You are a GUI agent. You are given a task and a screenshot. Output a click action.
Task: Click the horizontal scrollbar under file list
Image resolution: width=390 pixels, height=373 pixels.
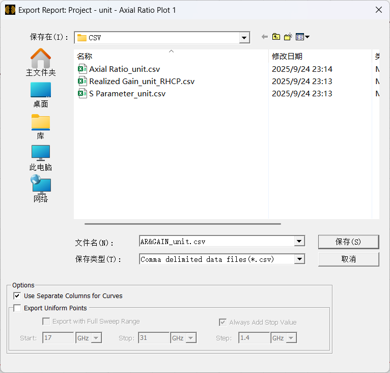182,224
